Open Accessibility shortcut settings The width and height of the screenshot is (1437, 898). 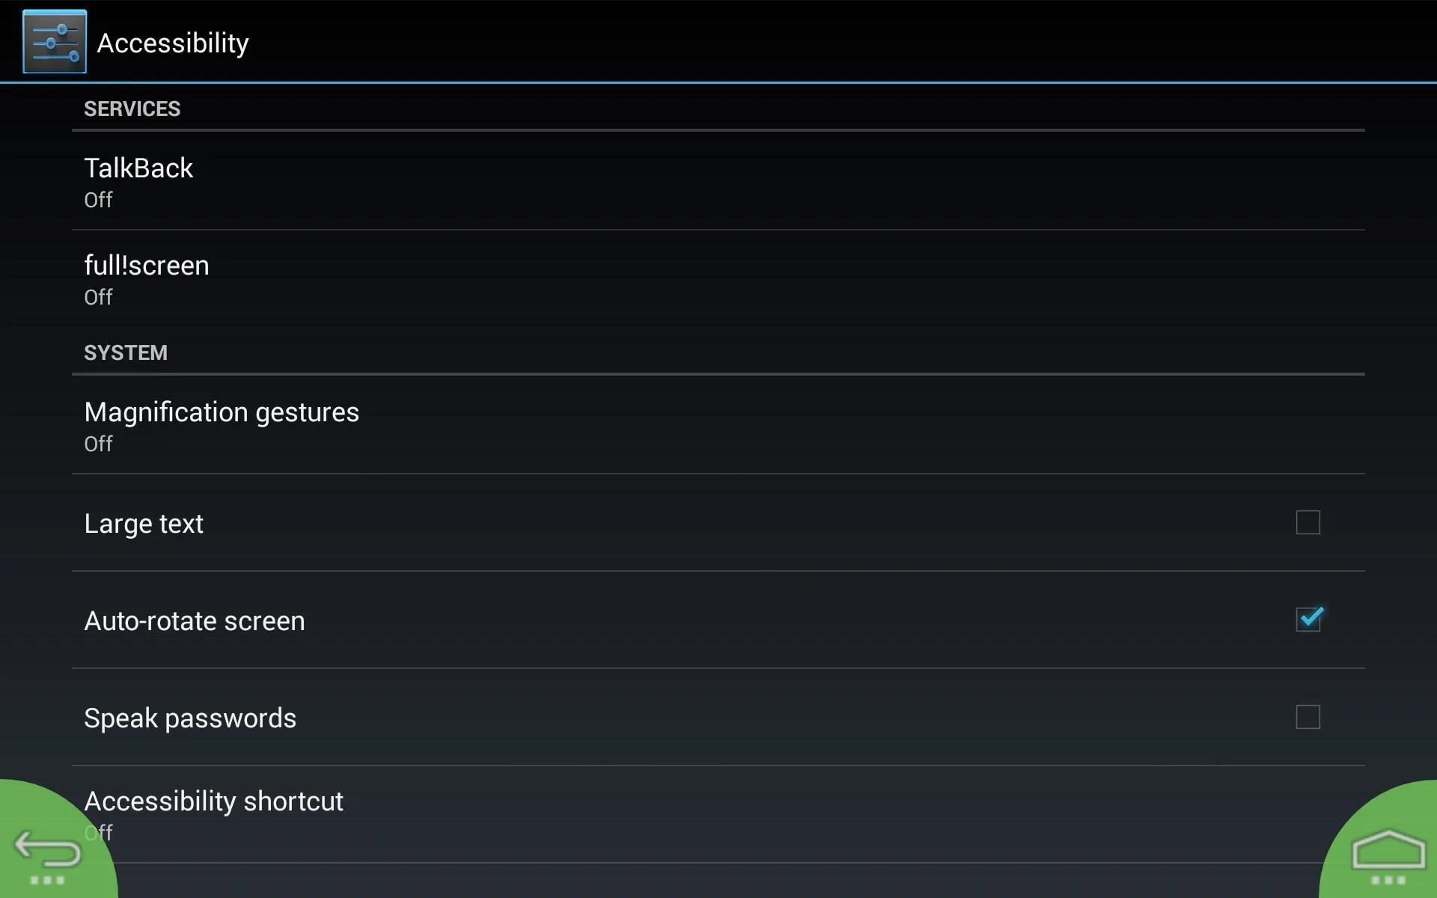click(x=718, y=815)
